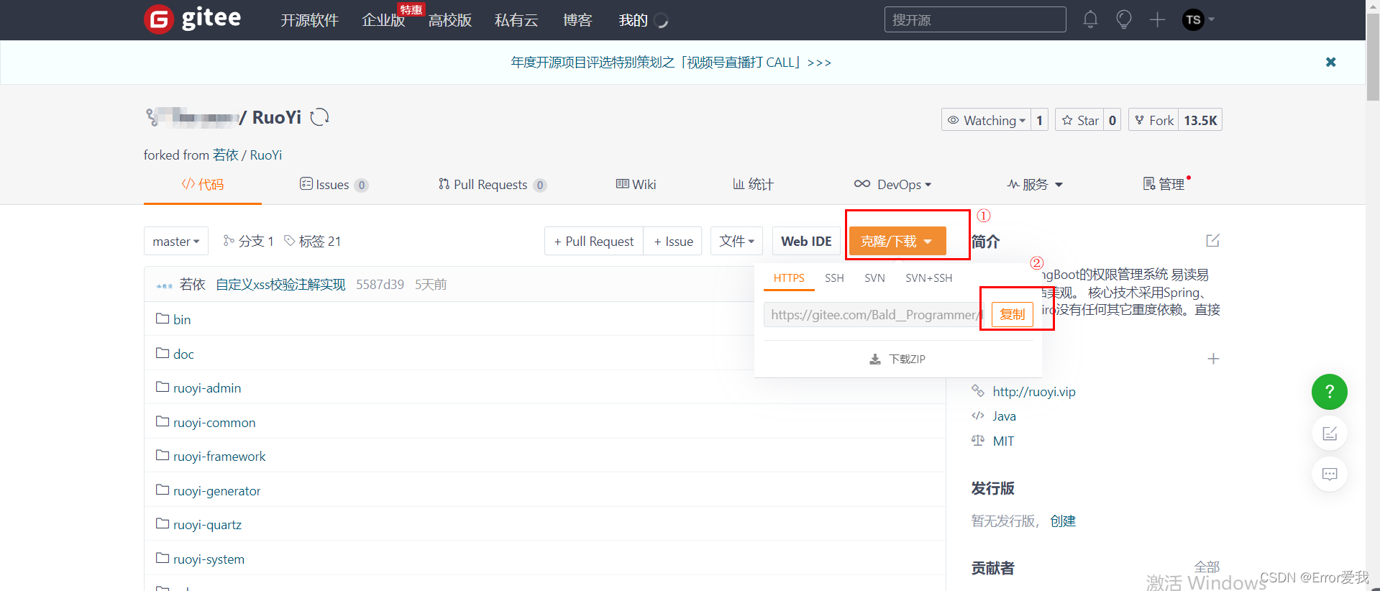Open the master branch dropdown
The width and height of the screenshot is (1380, 591).
[176, 241]
